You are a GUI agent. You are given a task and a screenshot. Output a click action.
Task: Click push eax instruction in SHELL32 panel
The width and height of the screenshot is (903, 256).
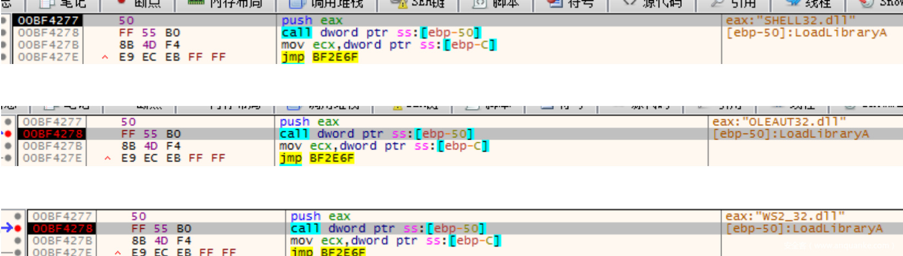[312, 20]
